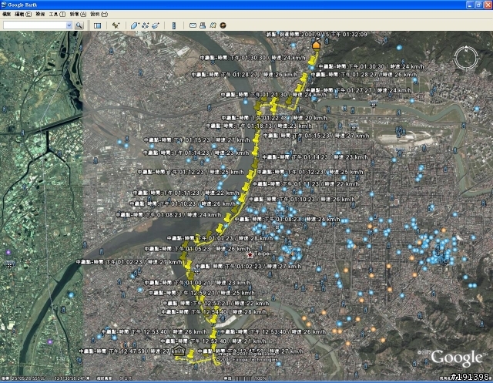The height and width of the screenshot is (383, 493).
Task: Click the waypoint label 01:22:48 / 20 km/h
Action: click(274, 118)
